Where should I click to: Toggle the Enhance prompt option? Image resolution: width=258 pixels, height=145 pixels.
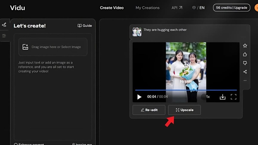pos(16,144)
